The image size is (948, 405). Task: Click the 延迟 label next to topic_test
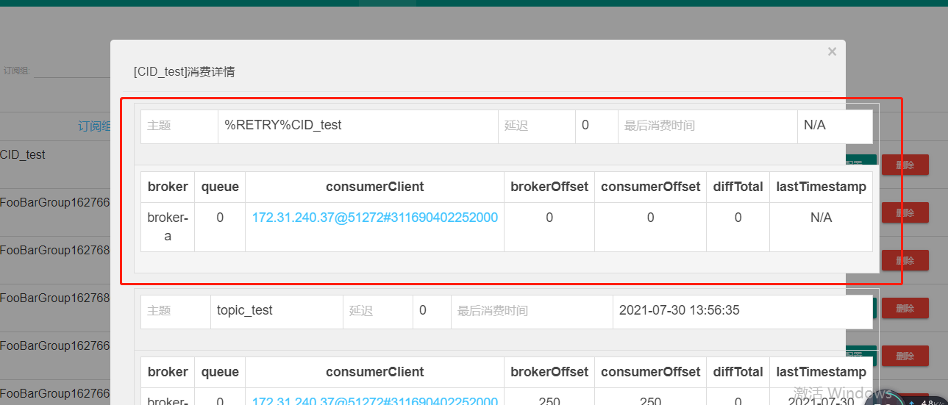coord(361,311)
